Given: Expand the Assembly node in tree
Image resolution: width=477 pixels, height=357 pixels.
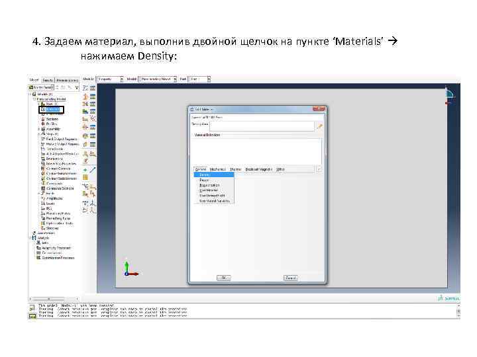Looking at the screenshot, I should (x=39, y=129).
